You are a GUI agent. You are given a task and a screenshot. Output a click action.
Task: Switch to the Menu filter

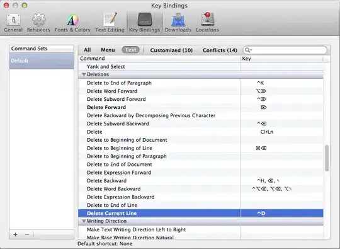click(x=108, y=50)
